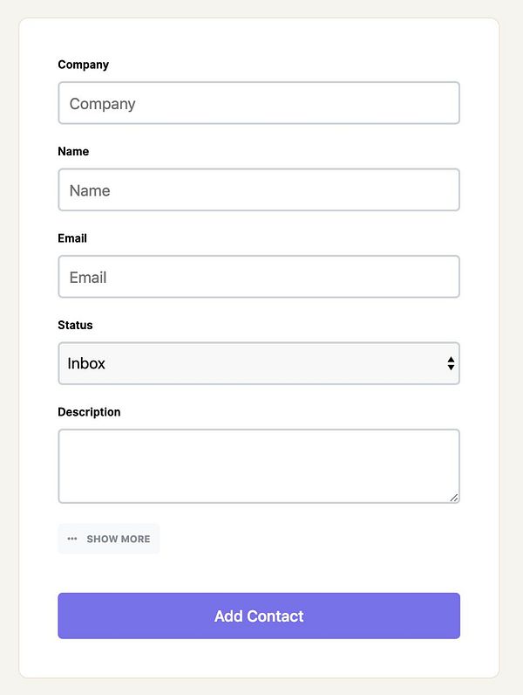Focus the Name text field
The width and height of the screenshot is (523, 695).
pyautogui.click(x=258, y=189)
